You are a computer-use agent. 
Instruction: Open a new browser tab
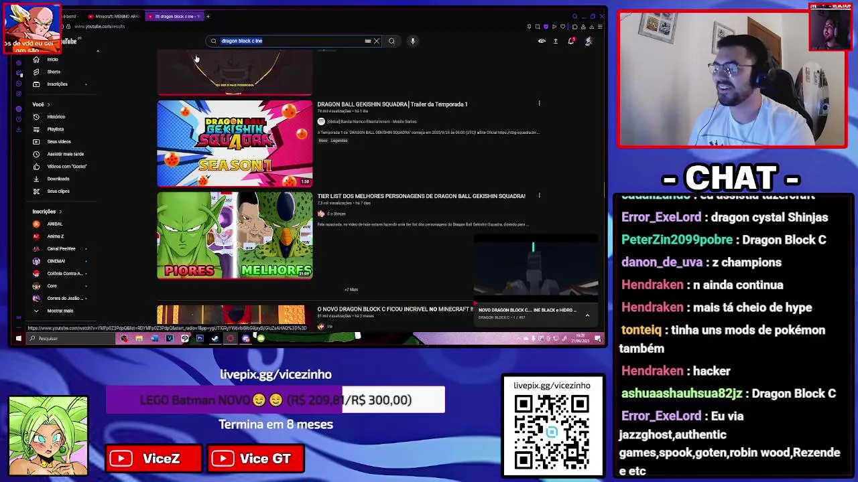(208, 16)
